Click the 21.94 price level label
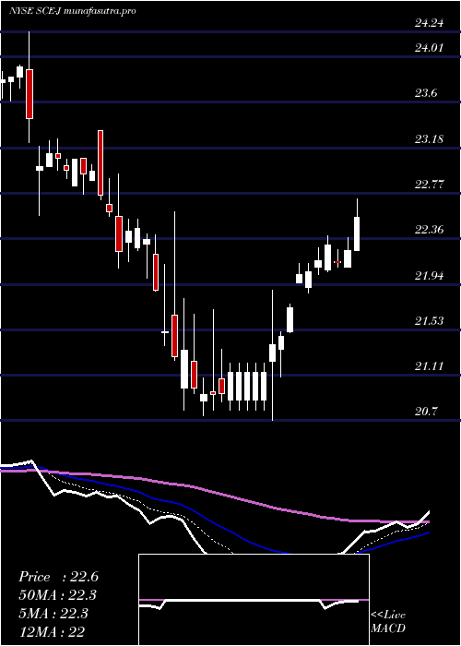The height and width of the screenshot is (646, 461). coord(429,276)
